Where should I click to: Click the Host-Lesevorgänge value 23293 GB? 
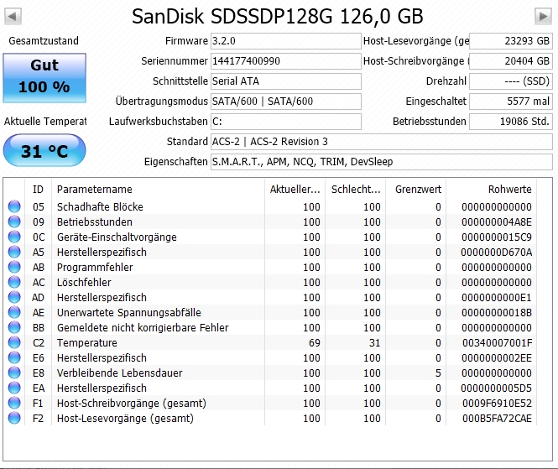click(x=511, y=41)
